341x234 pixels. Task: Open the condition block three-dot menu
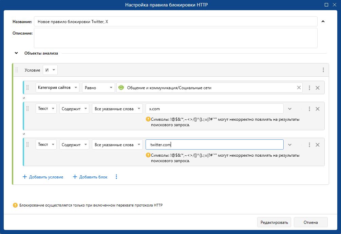click(323, 70)
